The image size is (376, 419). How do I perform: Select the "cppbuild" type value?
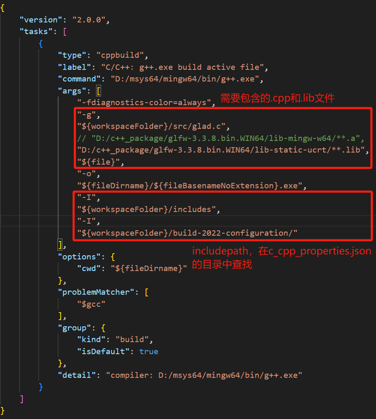coord(120,55)
